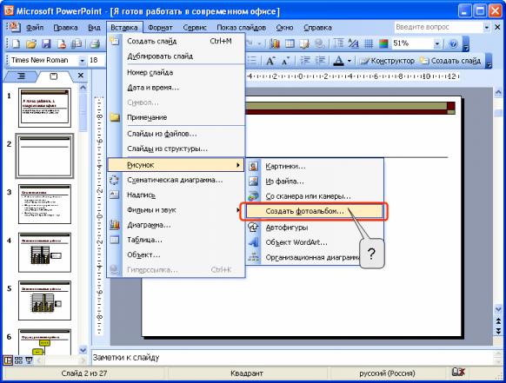Click the Increase indent icon
The height and width of the screenshot is (383, 506).
point(320,60)
